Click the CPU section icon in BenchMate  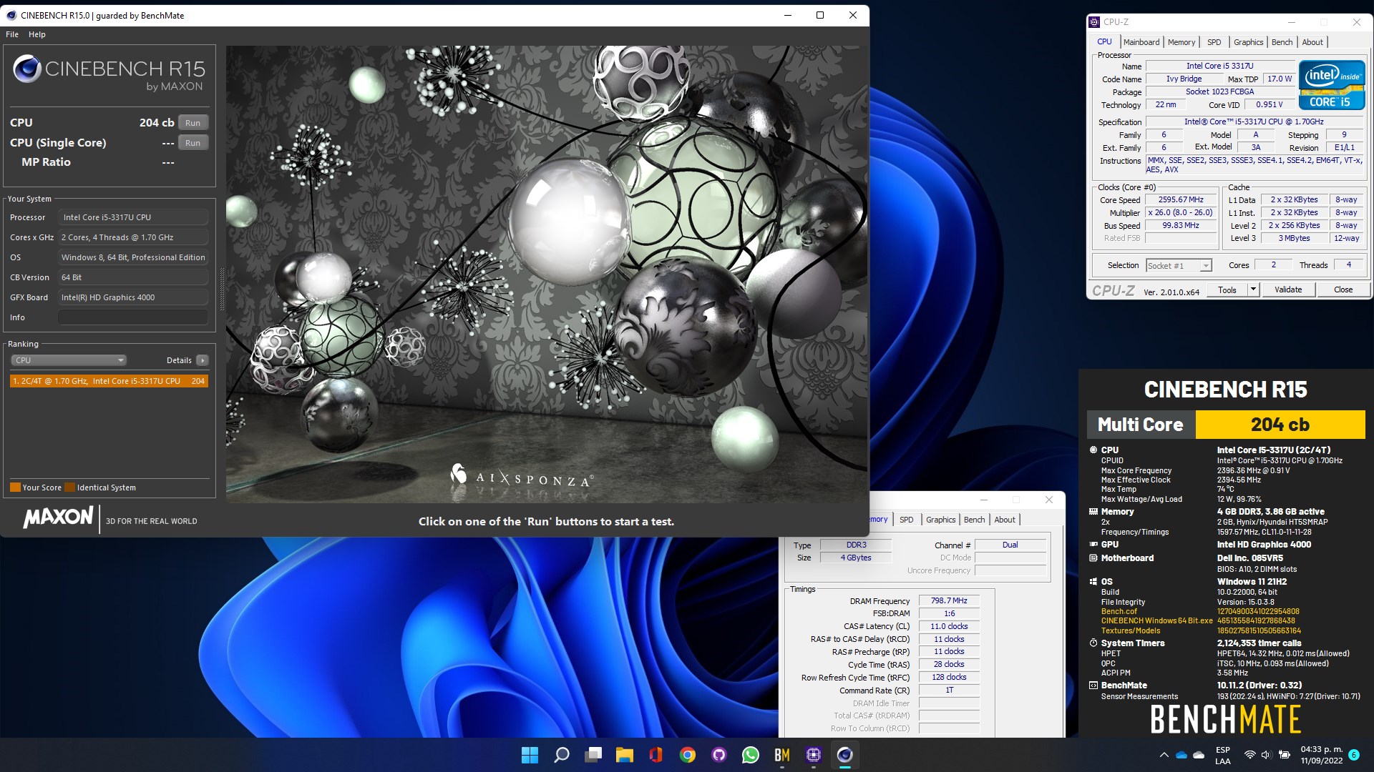pyautogui.click(x=1093, y=450)
